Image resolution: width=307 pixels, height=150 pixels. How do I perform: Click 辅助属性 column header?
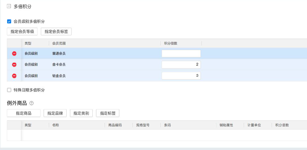226,125
